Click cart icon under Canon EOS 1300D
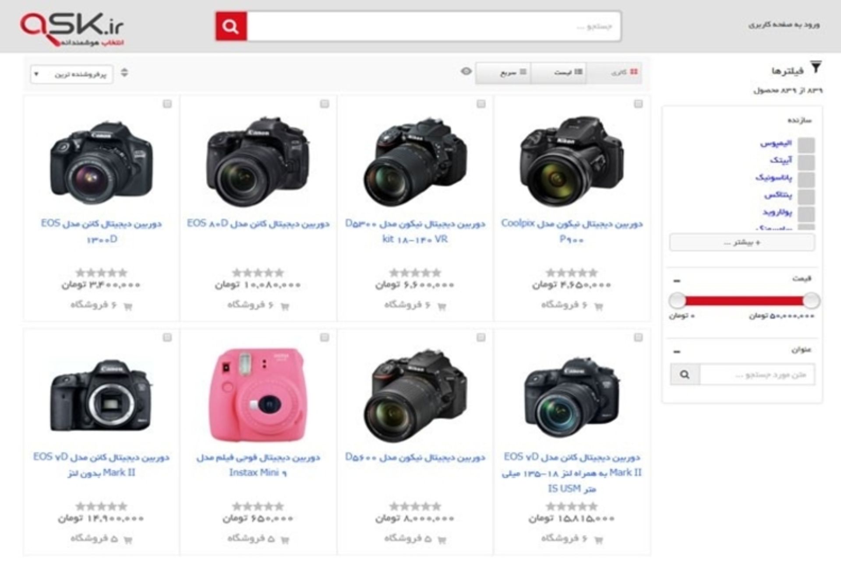Viewport: 841px width, 561px height. (128, 306)
